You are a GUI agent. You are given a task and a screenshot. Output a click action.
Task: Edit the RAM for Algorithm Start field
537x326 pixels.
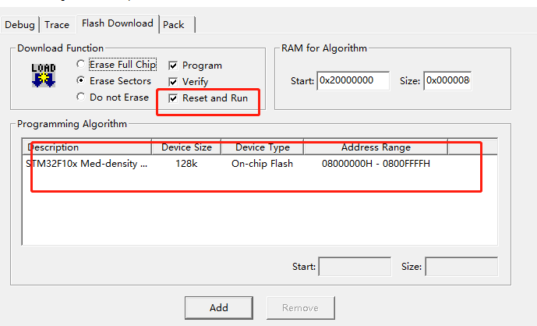[x=353, y=81]
